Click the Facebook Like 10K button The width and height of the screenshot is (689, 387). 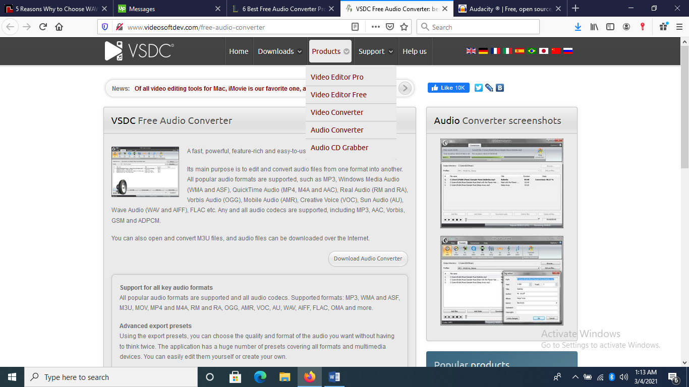pyautogui.click(x=448, y=88)
